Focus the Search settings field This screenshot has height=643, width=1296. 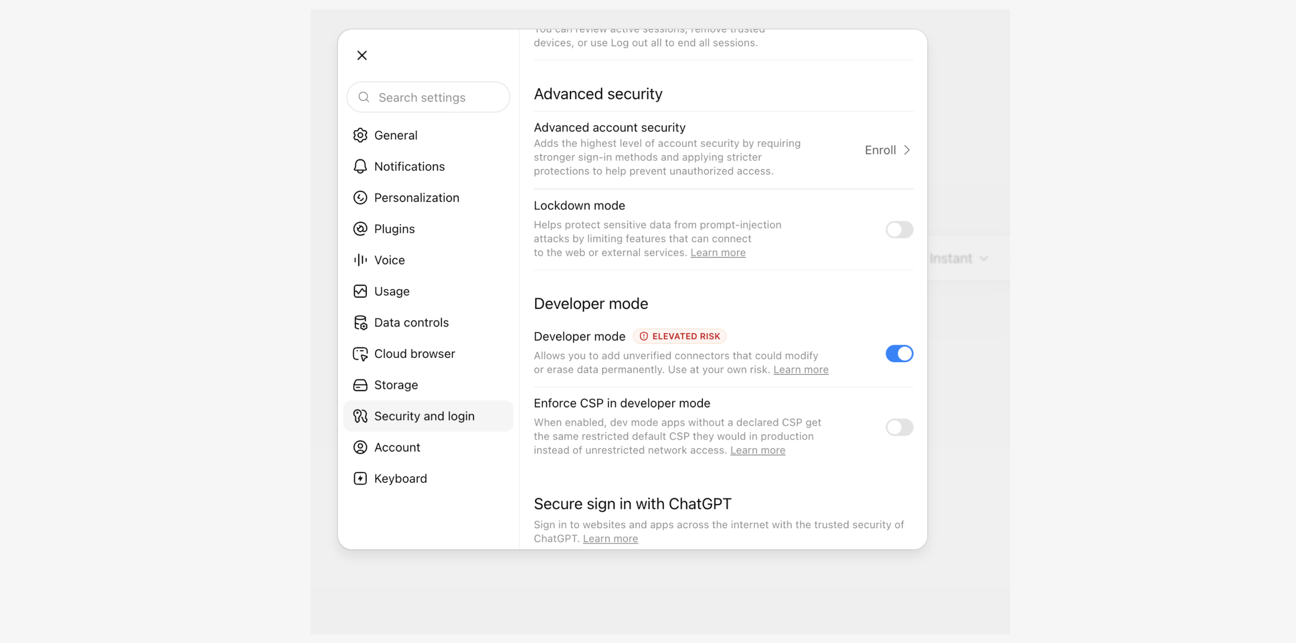click(x=428, y=97)
